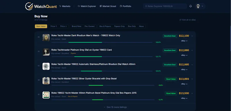Click the Papers tag on listing #2
231x111 pixels.
[x=73, y=53]
